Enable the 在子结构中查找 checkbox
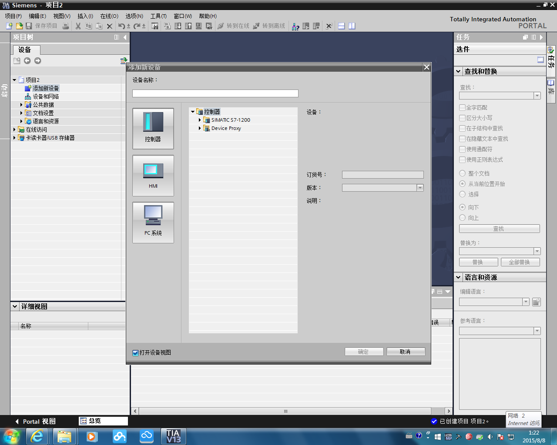 coord(463,128)
